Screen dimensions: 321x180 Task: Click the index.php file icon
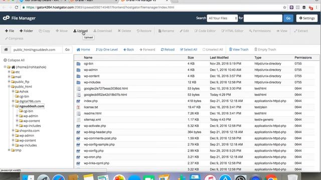[x=78, y=101]
